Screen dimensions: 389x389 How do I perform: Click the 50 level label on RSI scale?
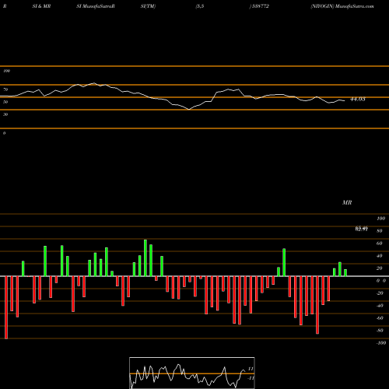[x=5, y=102]
